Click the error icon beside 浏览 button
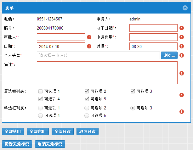The width and height of the screenshot is (193, 150). [x=182, y=55]
